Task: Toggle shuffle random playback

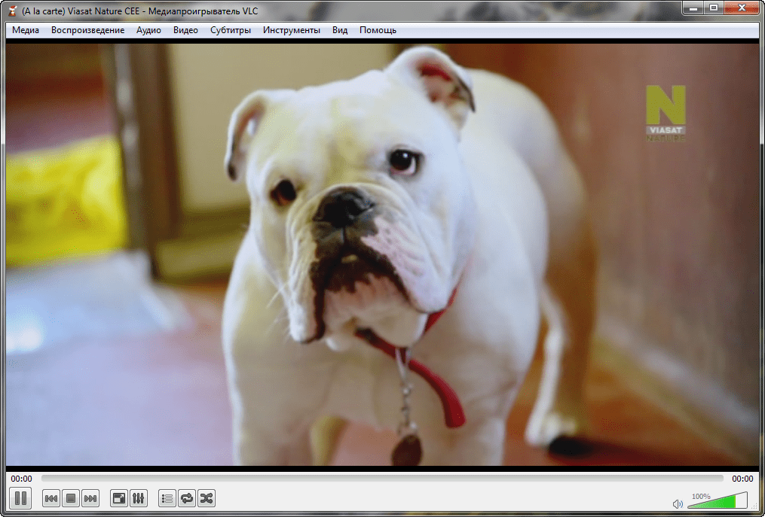Action: coord(207,498)
